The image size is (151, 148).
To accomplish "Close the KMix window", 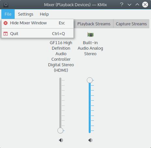I will pos(145,5).
